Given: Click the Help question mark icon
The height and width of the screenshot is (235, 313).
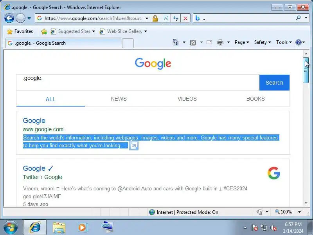Looking at the screenshot, I should tap(299, 42).
